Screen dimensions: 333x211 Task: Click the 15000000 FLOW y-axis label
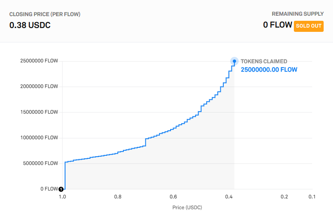coord(39,113)
